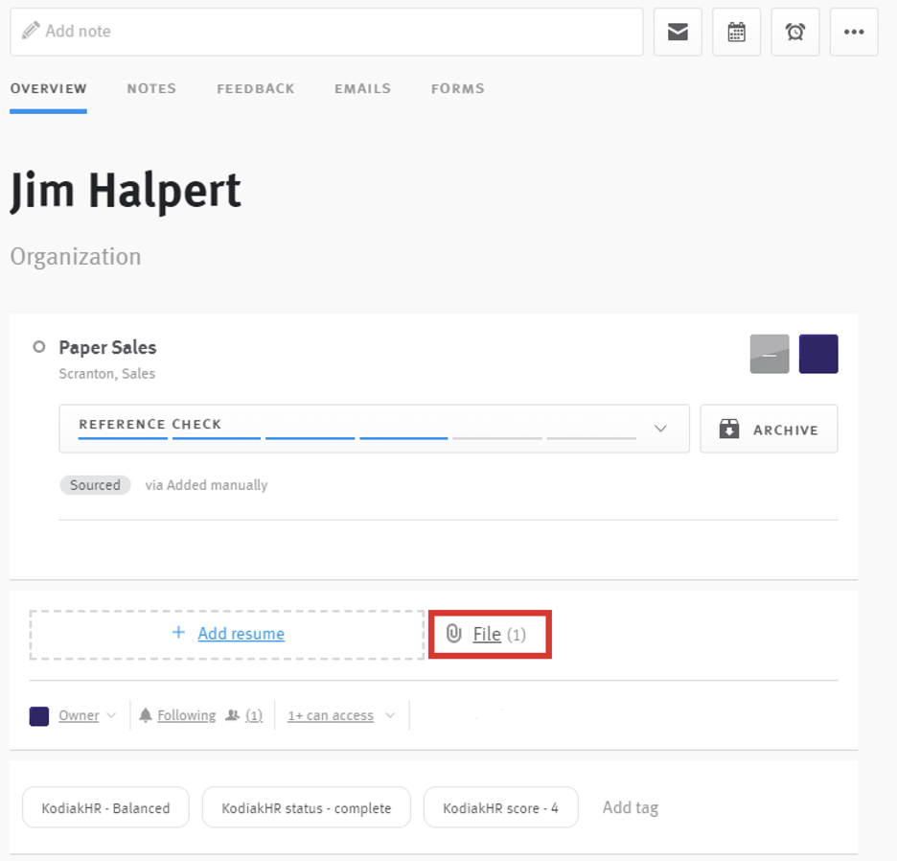The image size is (897, 861).
Task: Click the Organization placeholder text
Action: pos(76,256)
